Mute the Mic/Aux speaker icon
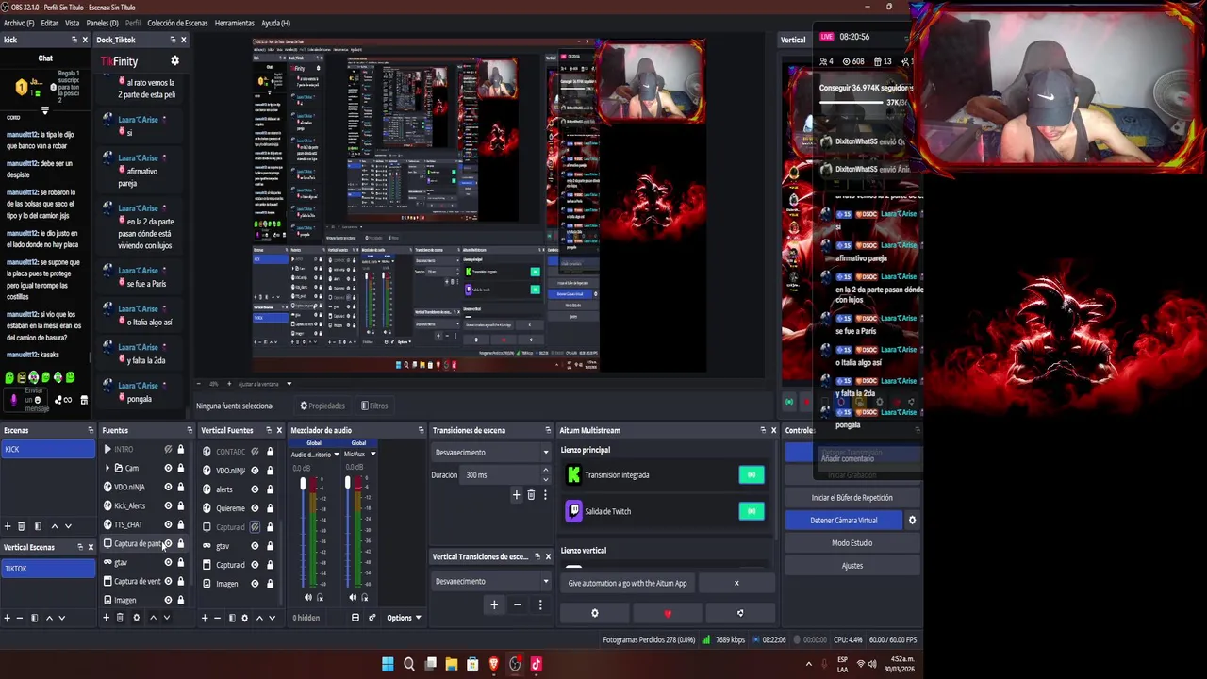Viewport: 1207px width, 679px height. (x=353, y=597)
